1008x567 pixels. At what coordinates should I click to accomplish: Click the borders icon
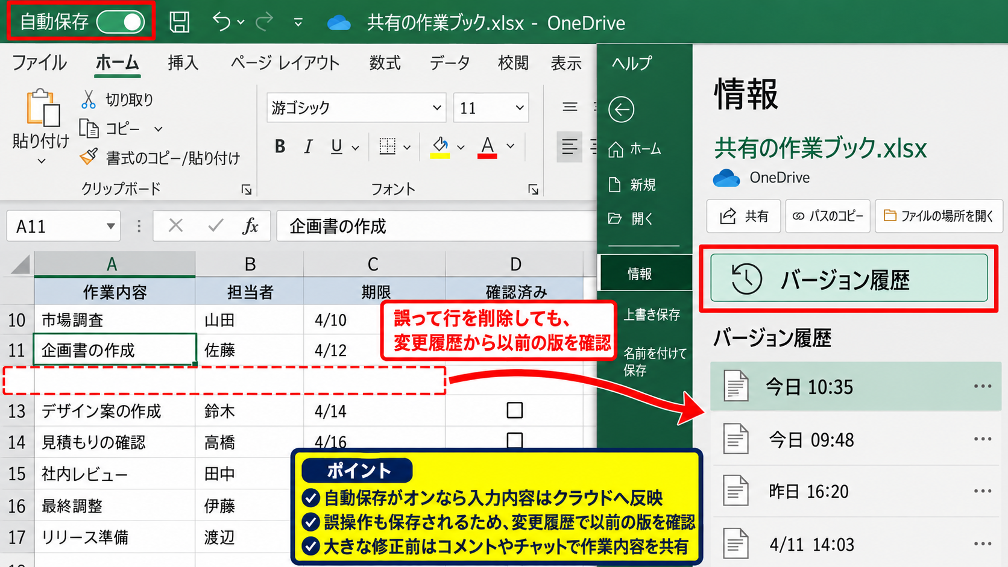(387, 146)
